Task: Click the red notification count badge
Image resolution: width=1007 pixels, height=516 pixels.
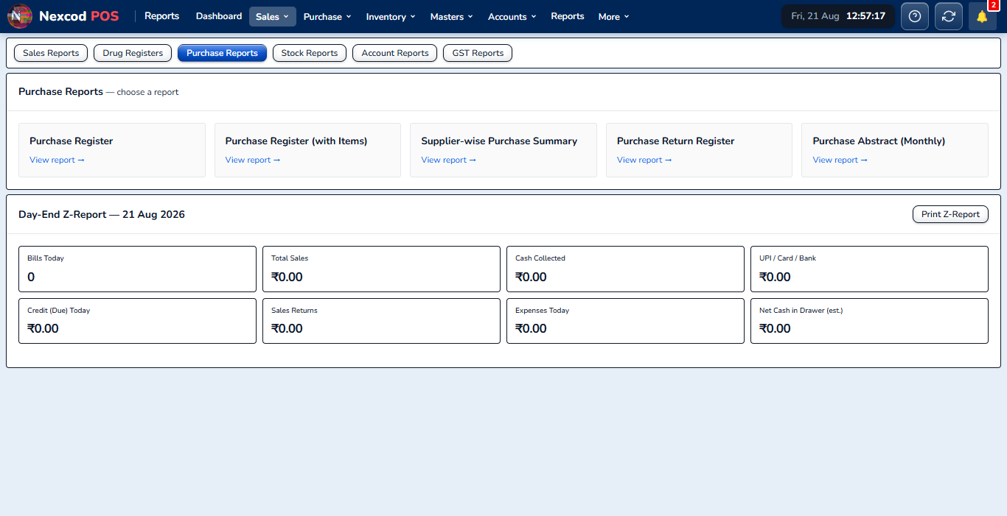Action: coord(993,5)
